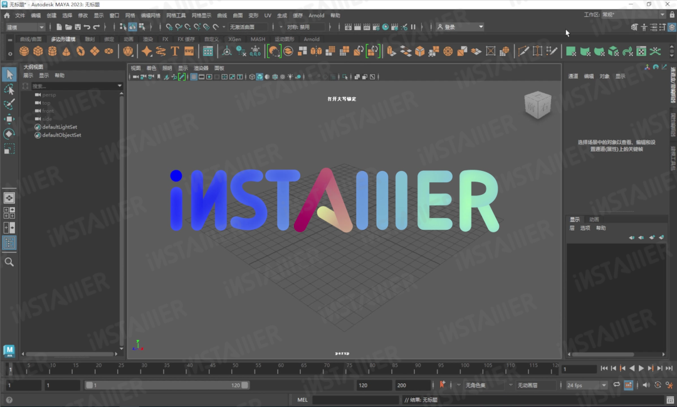Select the Sweep Mesh helix shelf icon

point(160,51)
